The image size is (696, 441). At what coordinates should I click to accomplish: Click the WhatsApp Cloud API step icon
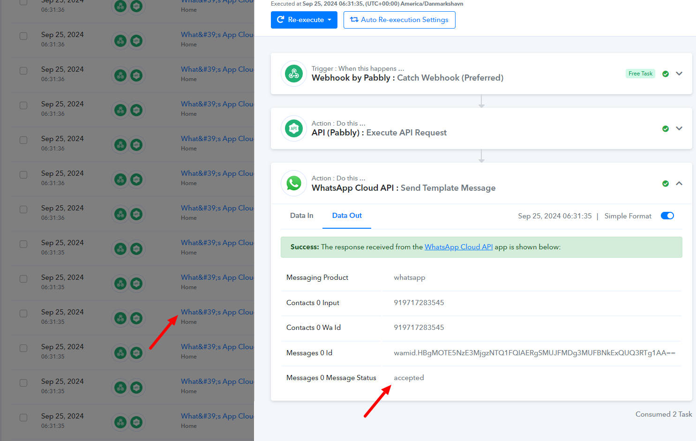(294, 183)
